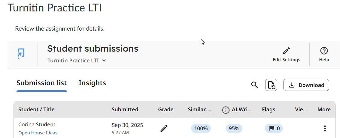Click the Download button

(x=306, y=85)
